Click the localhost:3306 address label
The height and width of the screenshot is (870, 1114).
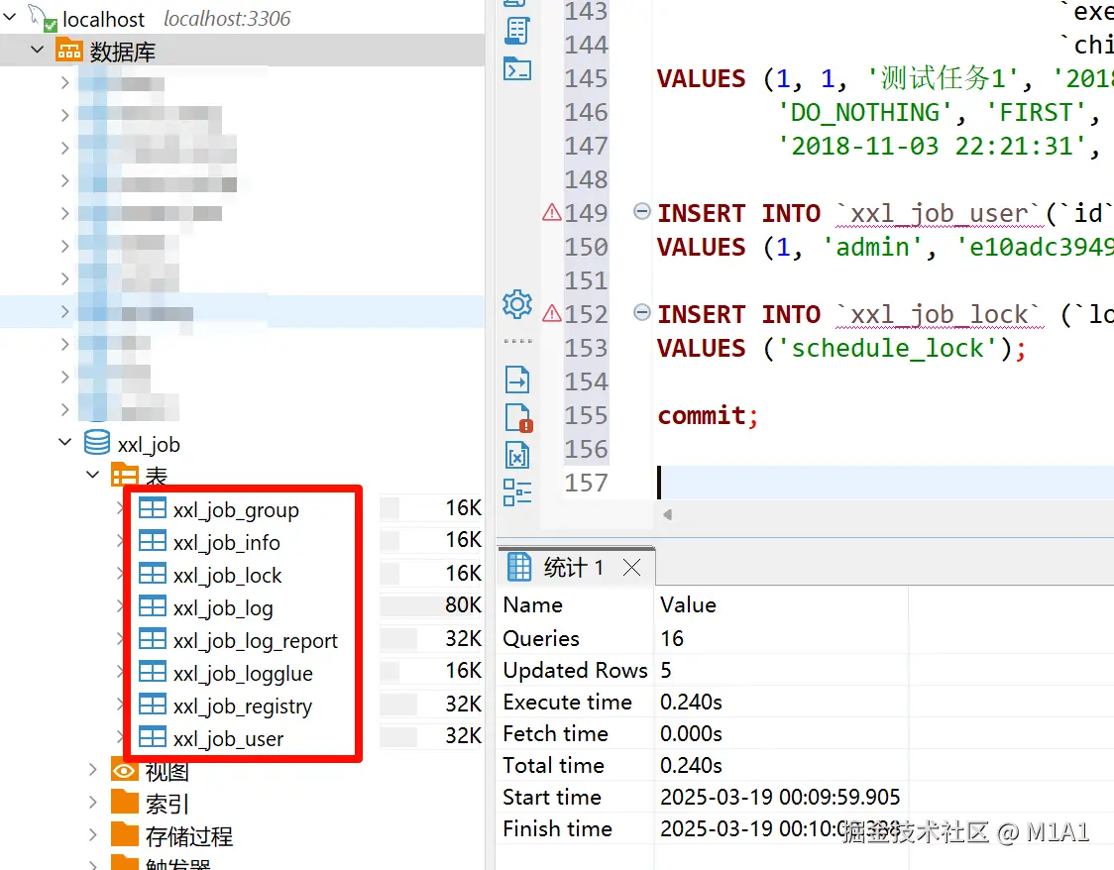pyautogui.click(x=227, y=19)
